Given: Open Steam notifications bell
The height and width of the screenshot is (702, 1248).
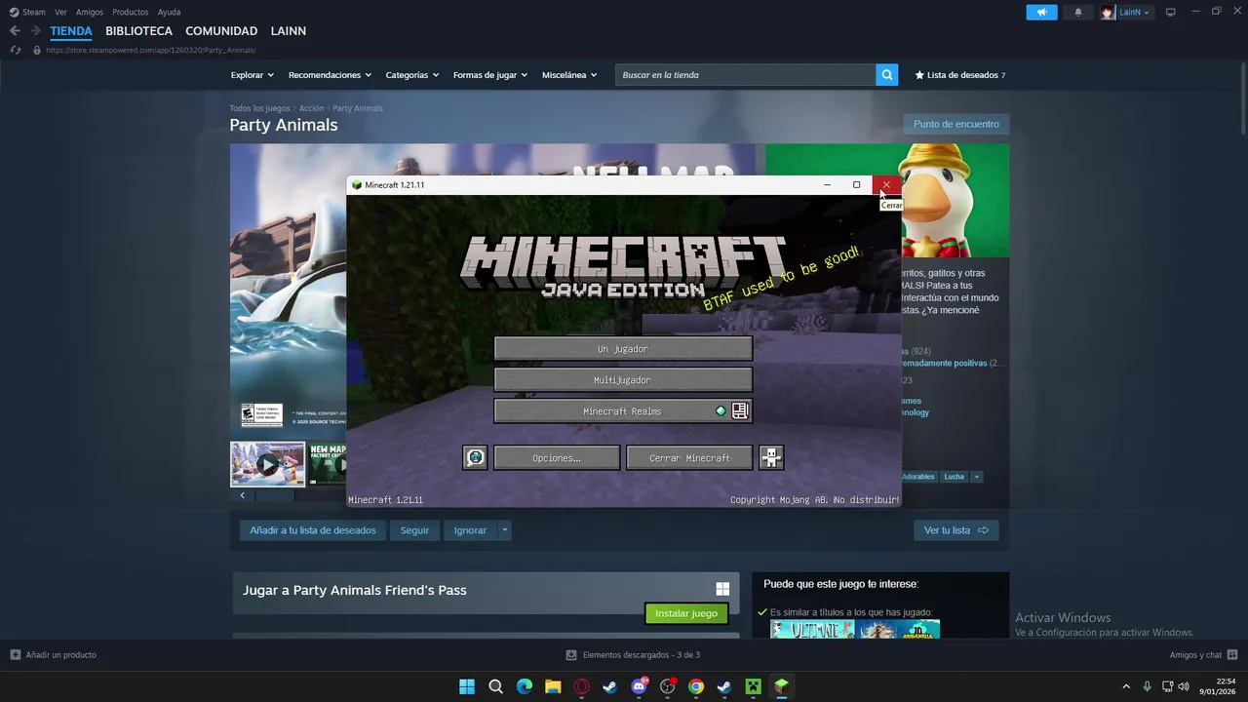Looking at the screenshot, I should click(x=1077, y=12).
